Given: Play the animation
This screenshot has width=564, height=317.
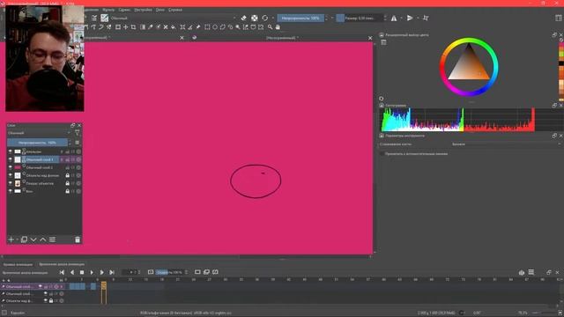Looking at the screenshot, I should click(x=92, y=272).
